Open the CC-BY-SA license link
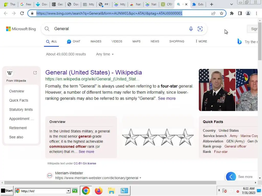The image size is (262, 196). (x=85, y=163)
